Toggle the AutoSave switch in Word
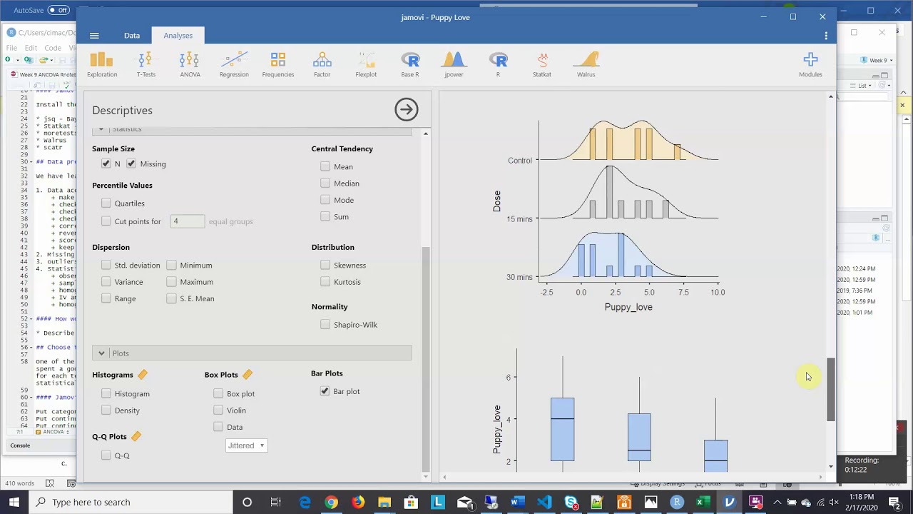Screen dimensions: 913x514 (x=59, y=10)
